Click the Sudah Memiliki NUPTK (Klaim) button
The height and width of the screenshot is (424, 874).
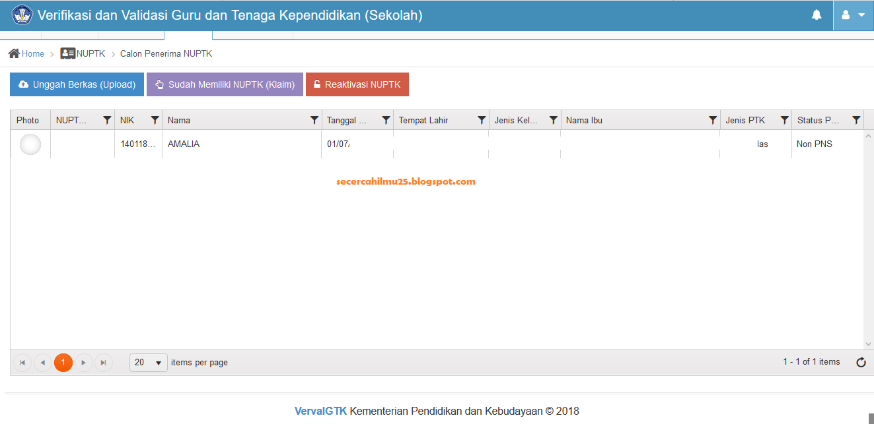[x=225, y=84]
